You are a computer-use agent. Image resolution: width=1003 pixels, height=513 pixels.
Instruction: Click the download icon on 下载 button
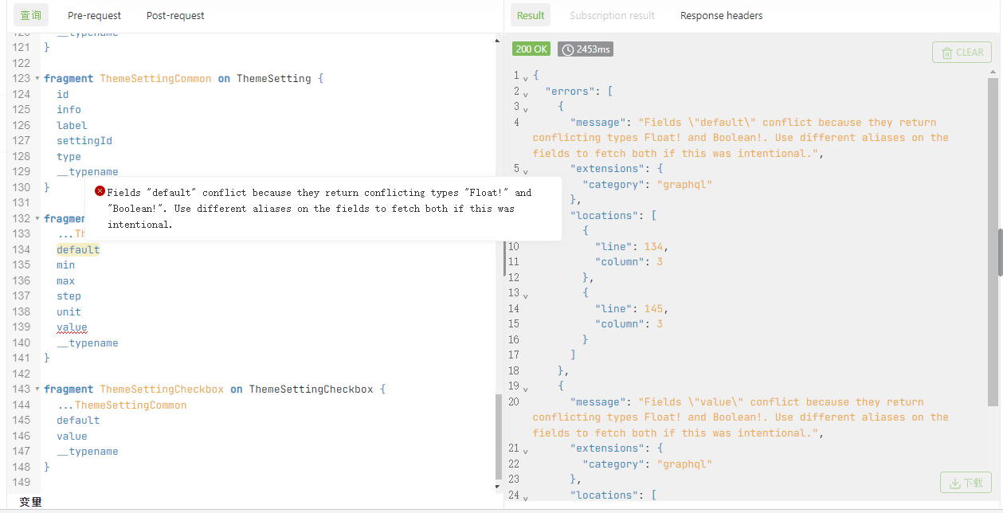click(954, 483)
